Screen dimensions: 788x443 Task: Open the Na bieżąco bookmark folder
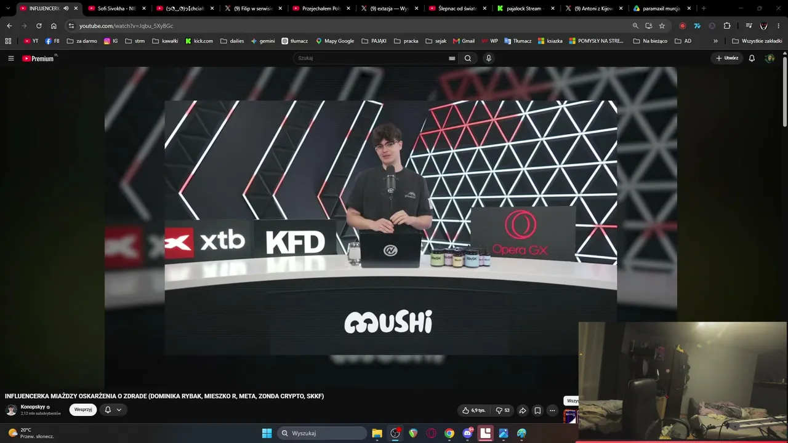[651, 41]
